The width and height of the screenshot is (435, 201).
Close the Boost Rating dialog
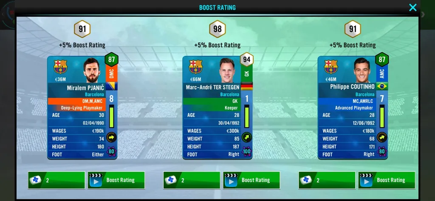[412, 8]
